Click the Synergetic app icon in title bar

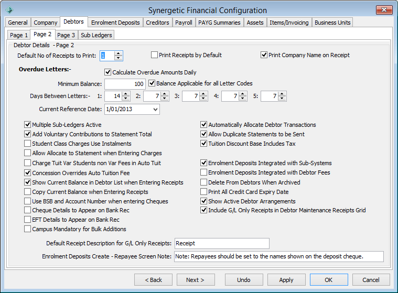pos(9,10)
